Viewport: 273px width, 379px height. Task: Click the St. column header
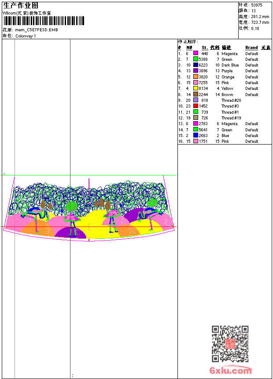(x=205, y=48)
